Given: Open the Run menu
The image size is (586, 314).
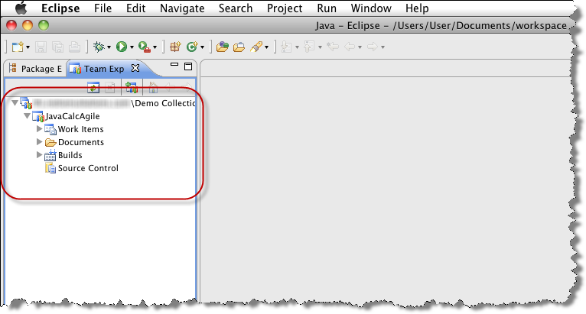Looking at the screenshot, I should coord(327,8).
